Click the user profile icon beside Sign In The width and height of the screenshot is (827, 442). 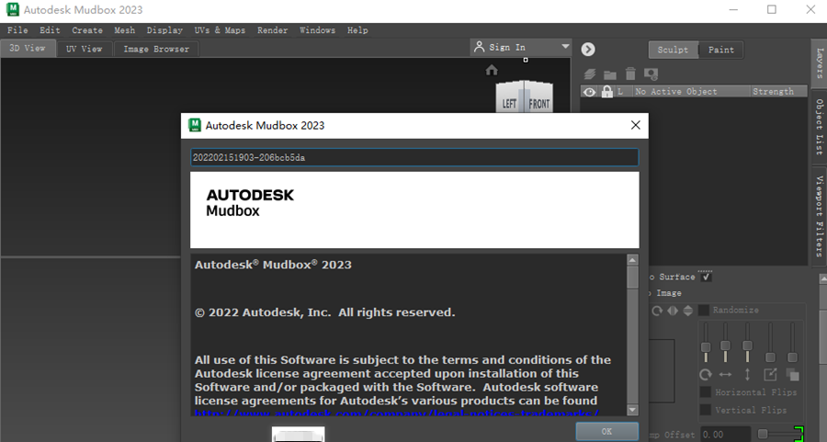(x=479, y=47)
